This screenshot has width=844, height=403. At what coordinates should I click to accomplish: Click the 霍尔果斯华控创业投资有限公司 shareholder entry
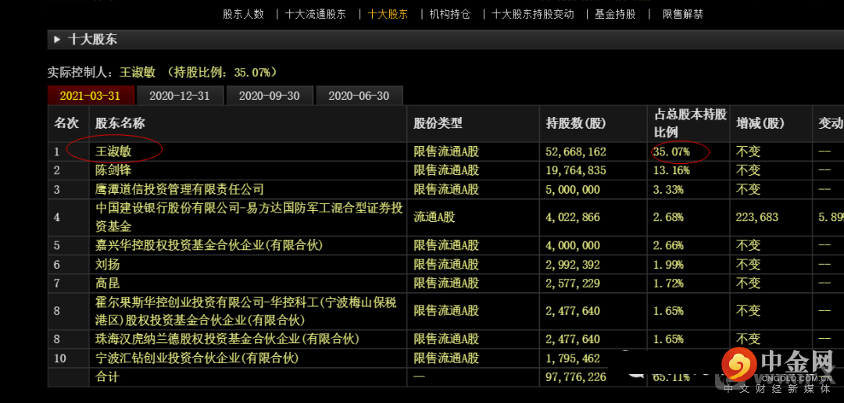(246, 311)
